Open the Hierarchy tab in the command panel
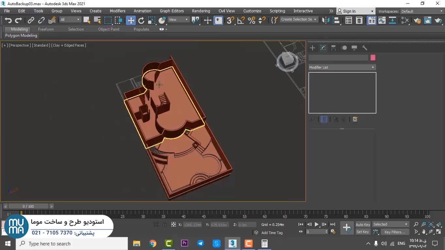Screen dimensions: 445x250 333,48
